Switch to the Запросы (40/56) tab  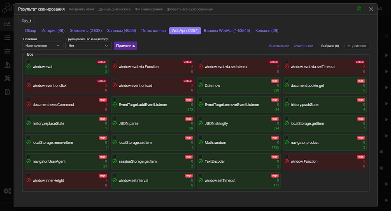point(121,31)
